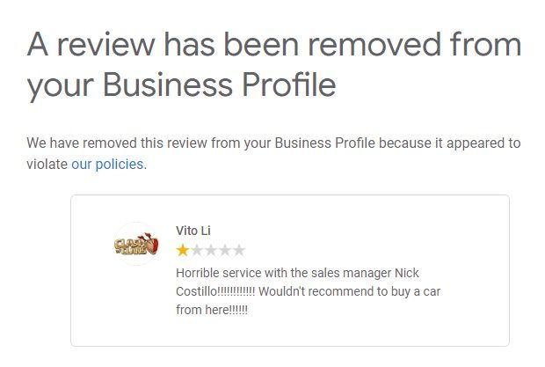The width and height of the screenshot is (545, 367).
Task: Click the "We have removed this review" paragraph
Action: (x=272, y=143)
